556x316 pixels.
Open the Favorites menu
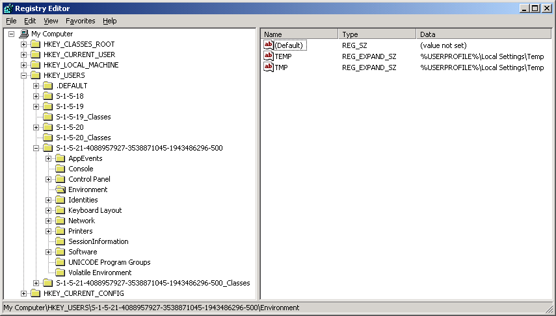tap(81, 21)
